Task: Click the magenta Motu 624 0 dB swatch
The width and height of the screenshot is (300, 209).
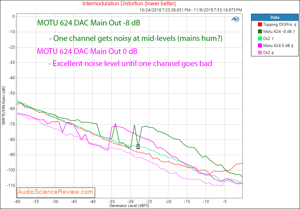Action: 260,45
